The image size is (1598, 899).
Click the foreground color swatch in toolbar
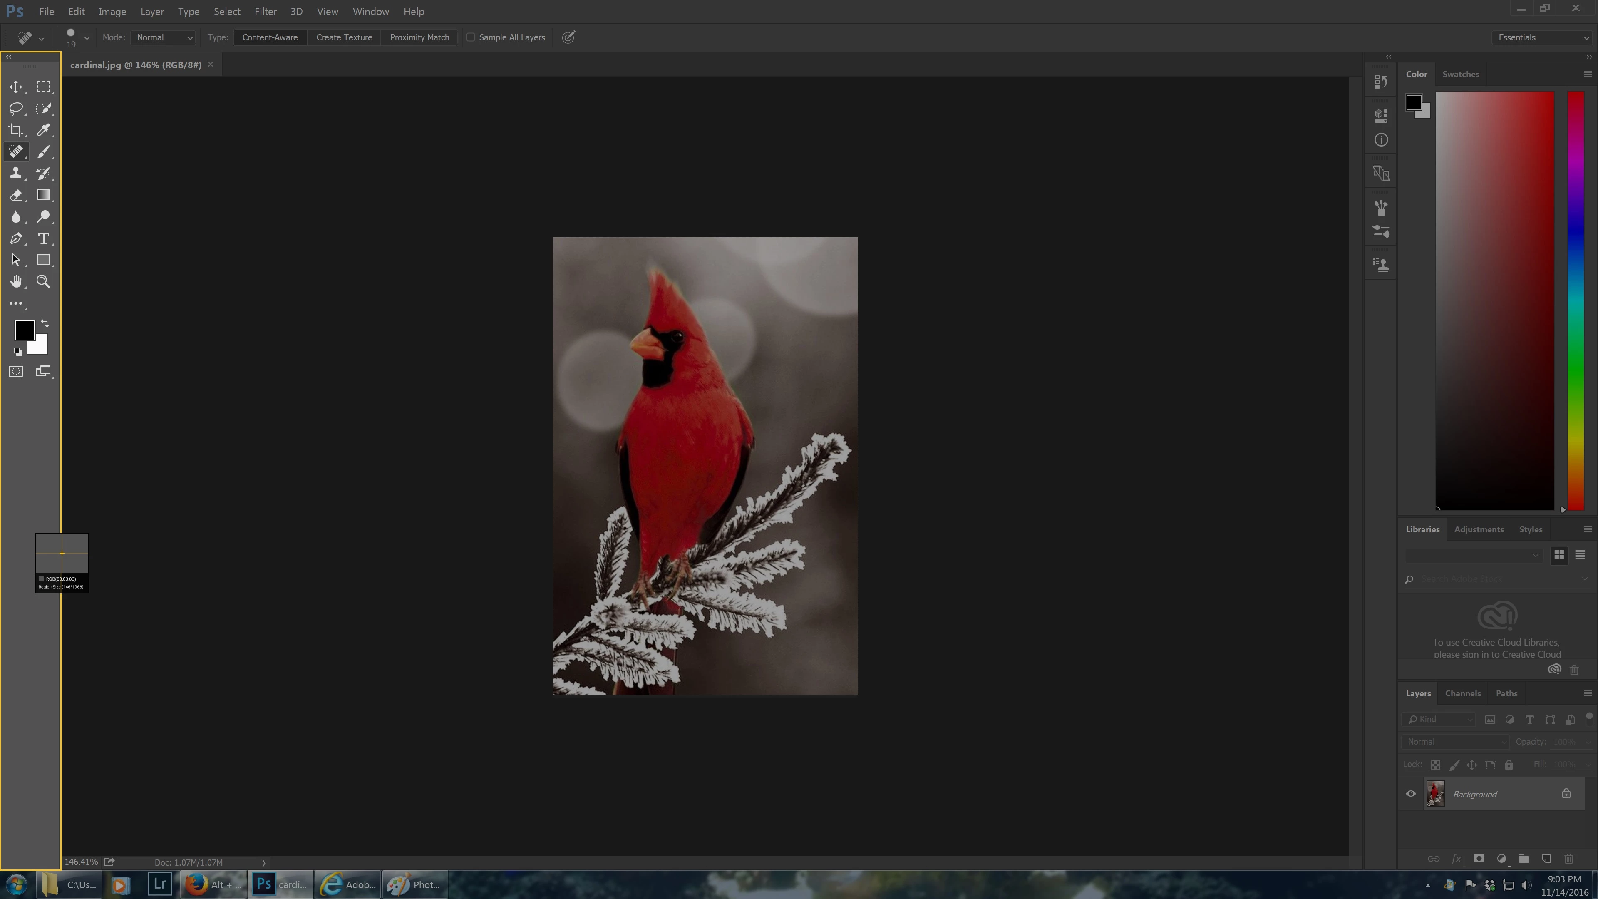point(24,330)
